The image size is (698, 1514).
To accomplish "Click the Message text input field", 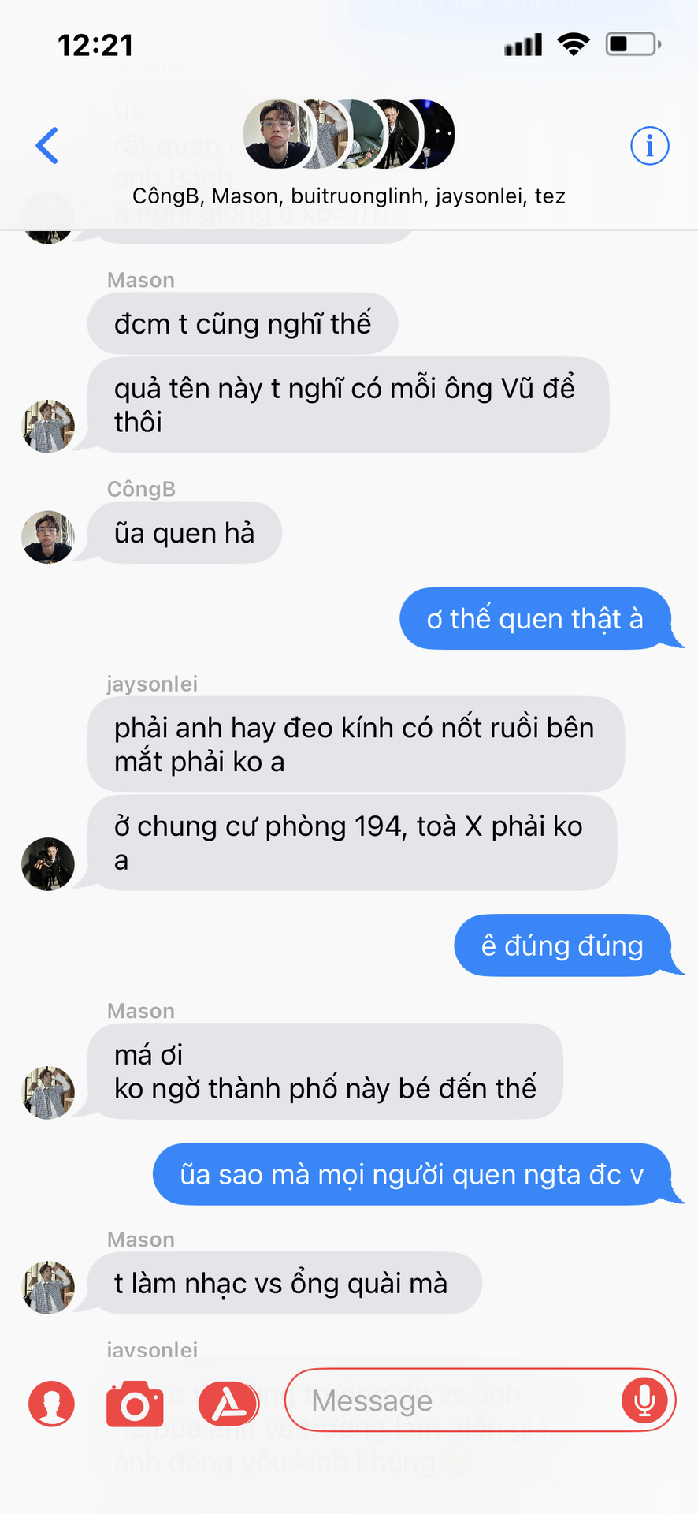I will (x=480, y=1400).
